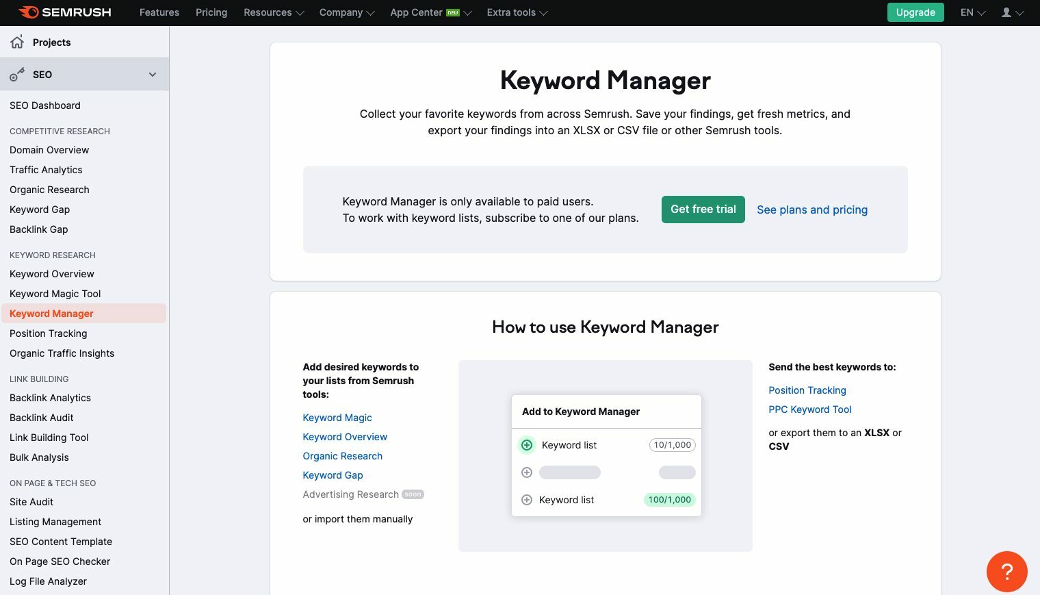Screen dimensions: 1040x595
Task: Open the Pricing menu item
Action: 211,12
